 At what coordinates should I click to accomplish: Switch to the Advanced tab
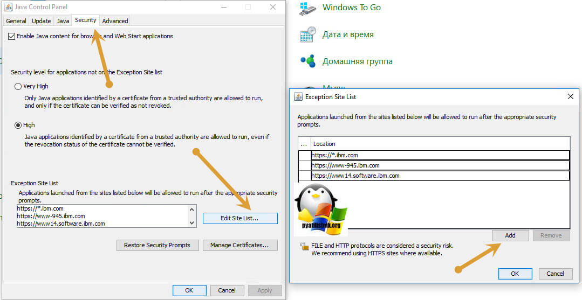[115, 21]
